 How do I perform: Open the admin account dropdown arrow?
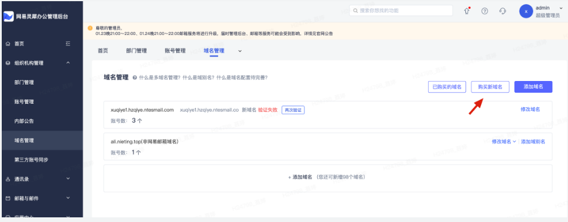561,8
